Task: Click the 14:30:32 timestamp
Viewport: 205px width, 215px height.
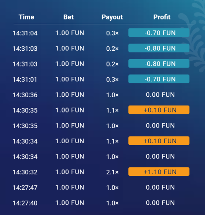Action: click(x=25, y=172)
